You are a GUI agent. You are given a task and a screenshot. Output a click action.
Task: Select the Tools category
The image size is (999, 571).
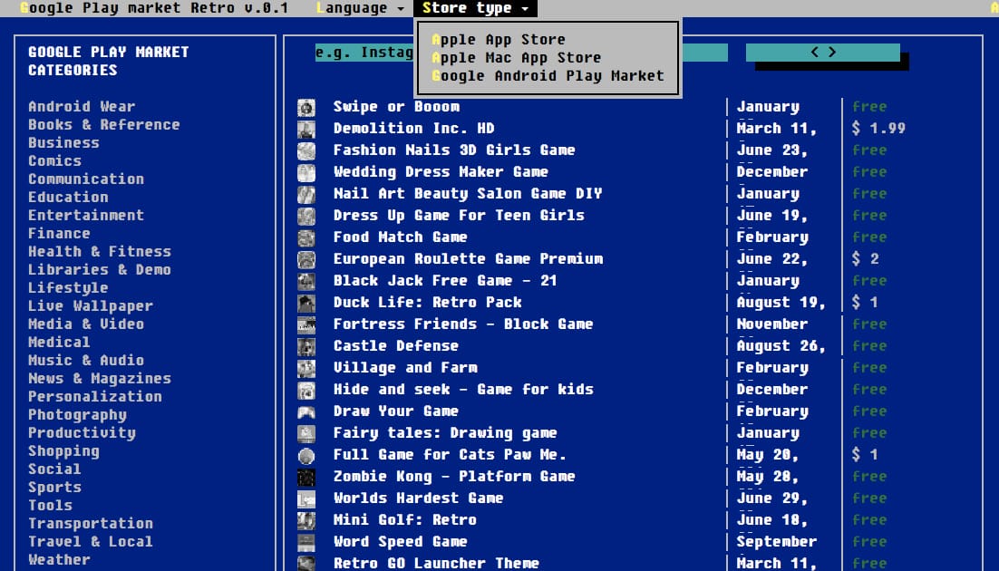pos(51,506)
